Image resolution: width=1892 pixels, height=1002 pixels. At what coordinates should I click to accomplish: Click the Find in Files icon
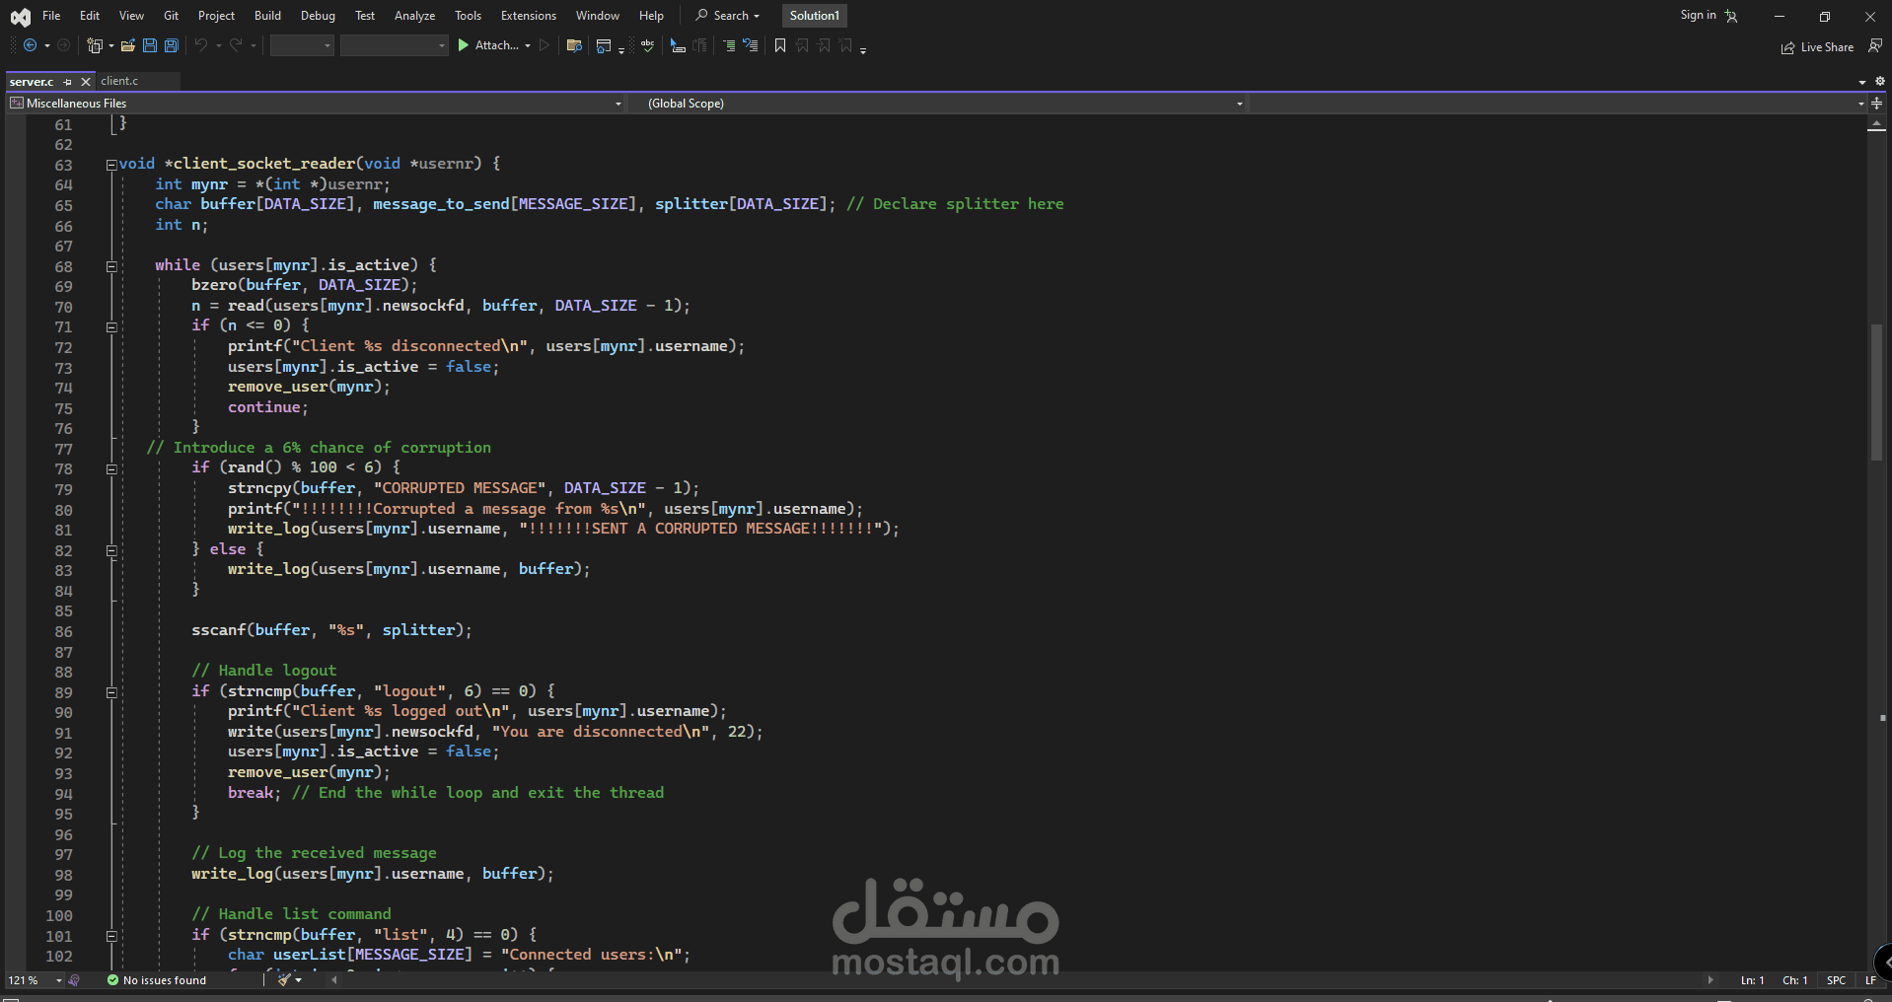coord(574,45)
